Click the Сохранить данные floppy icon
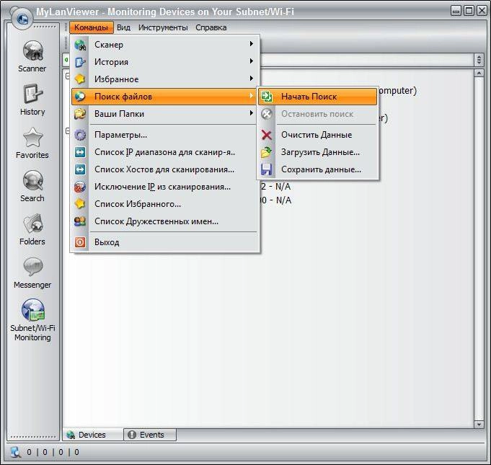 click(267, 169)
